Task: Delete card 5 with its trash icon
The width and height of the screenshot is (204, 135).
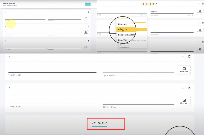Action: 189,88
